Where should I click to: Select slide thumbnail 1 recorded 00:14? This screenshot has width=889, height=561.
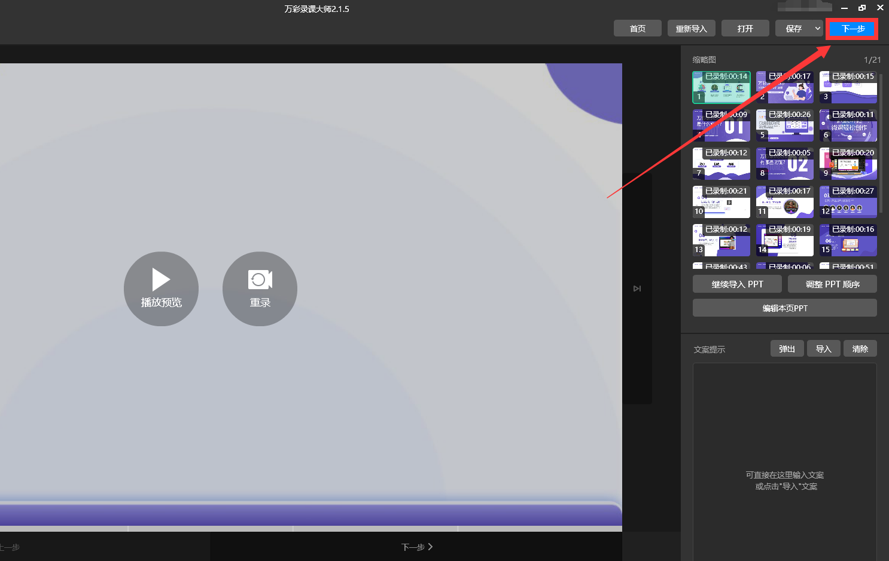(721, 87)
